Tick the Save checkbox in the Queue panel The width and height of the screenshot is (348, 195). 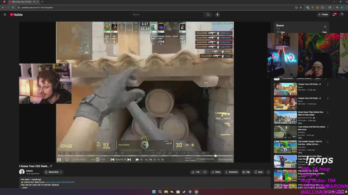pos(278,32)
